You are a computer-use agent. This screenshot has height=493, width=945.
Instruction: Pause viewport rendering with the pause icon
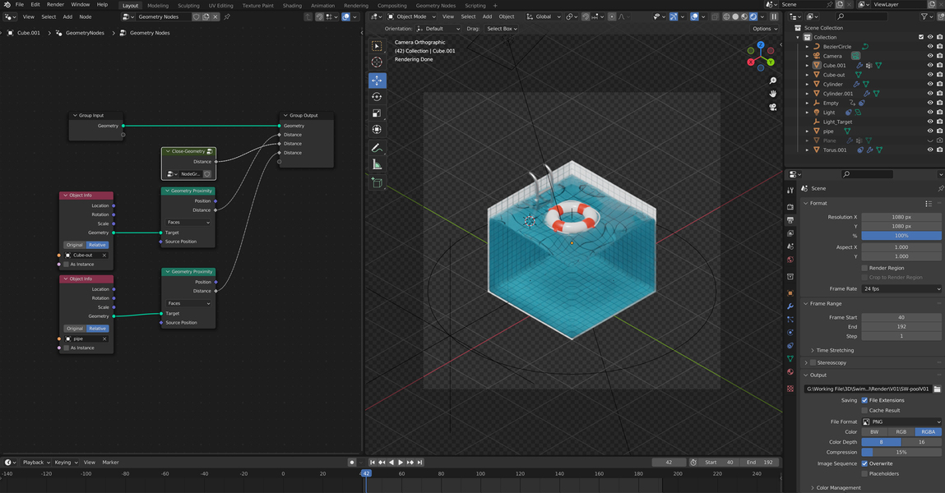(x=774, y=17)
